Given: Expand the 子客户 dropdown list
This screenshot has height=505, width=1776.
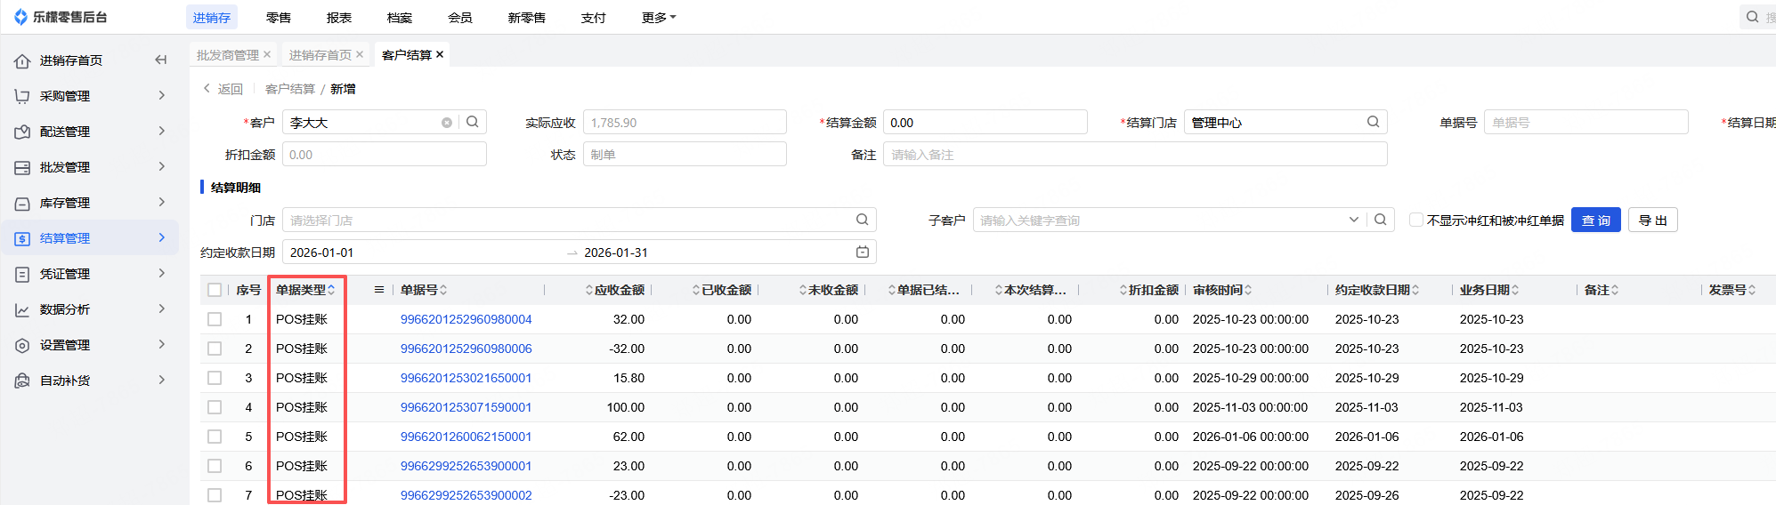Looking at the screenshot, I should pos(1353,220).
